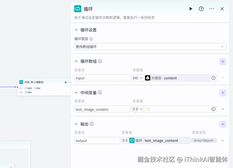Remove the text_image_content intermediate variable
This screenshot has width=233, height=168.
pyautogui.click(x=223, y=109)
